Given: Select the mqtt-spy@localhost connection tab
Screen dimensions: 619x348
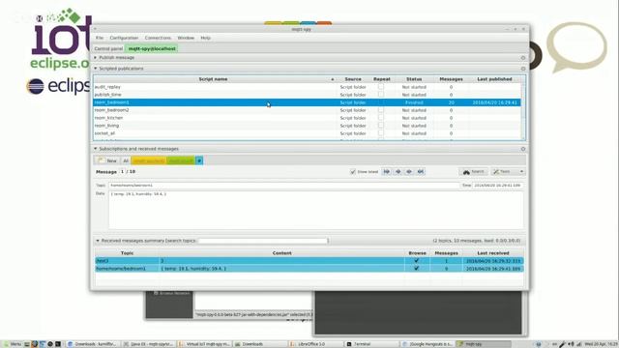Looking at the screenshot, I should pyautogui.click(x=152, y=48).
